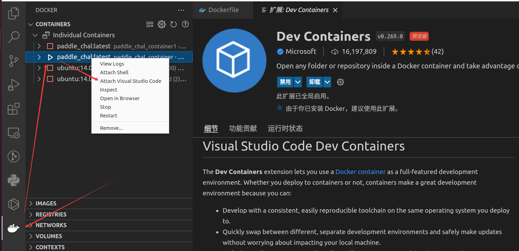Open Source Control view icon
Viewport: 519px width, 251px height.
[13, 61]
